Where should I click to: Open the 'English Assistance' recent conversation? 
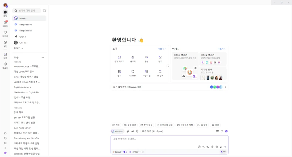click(x=23, y=87)
